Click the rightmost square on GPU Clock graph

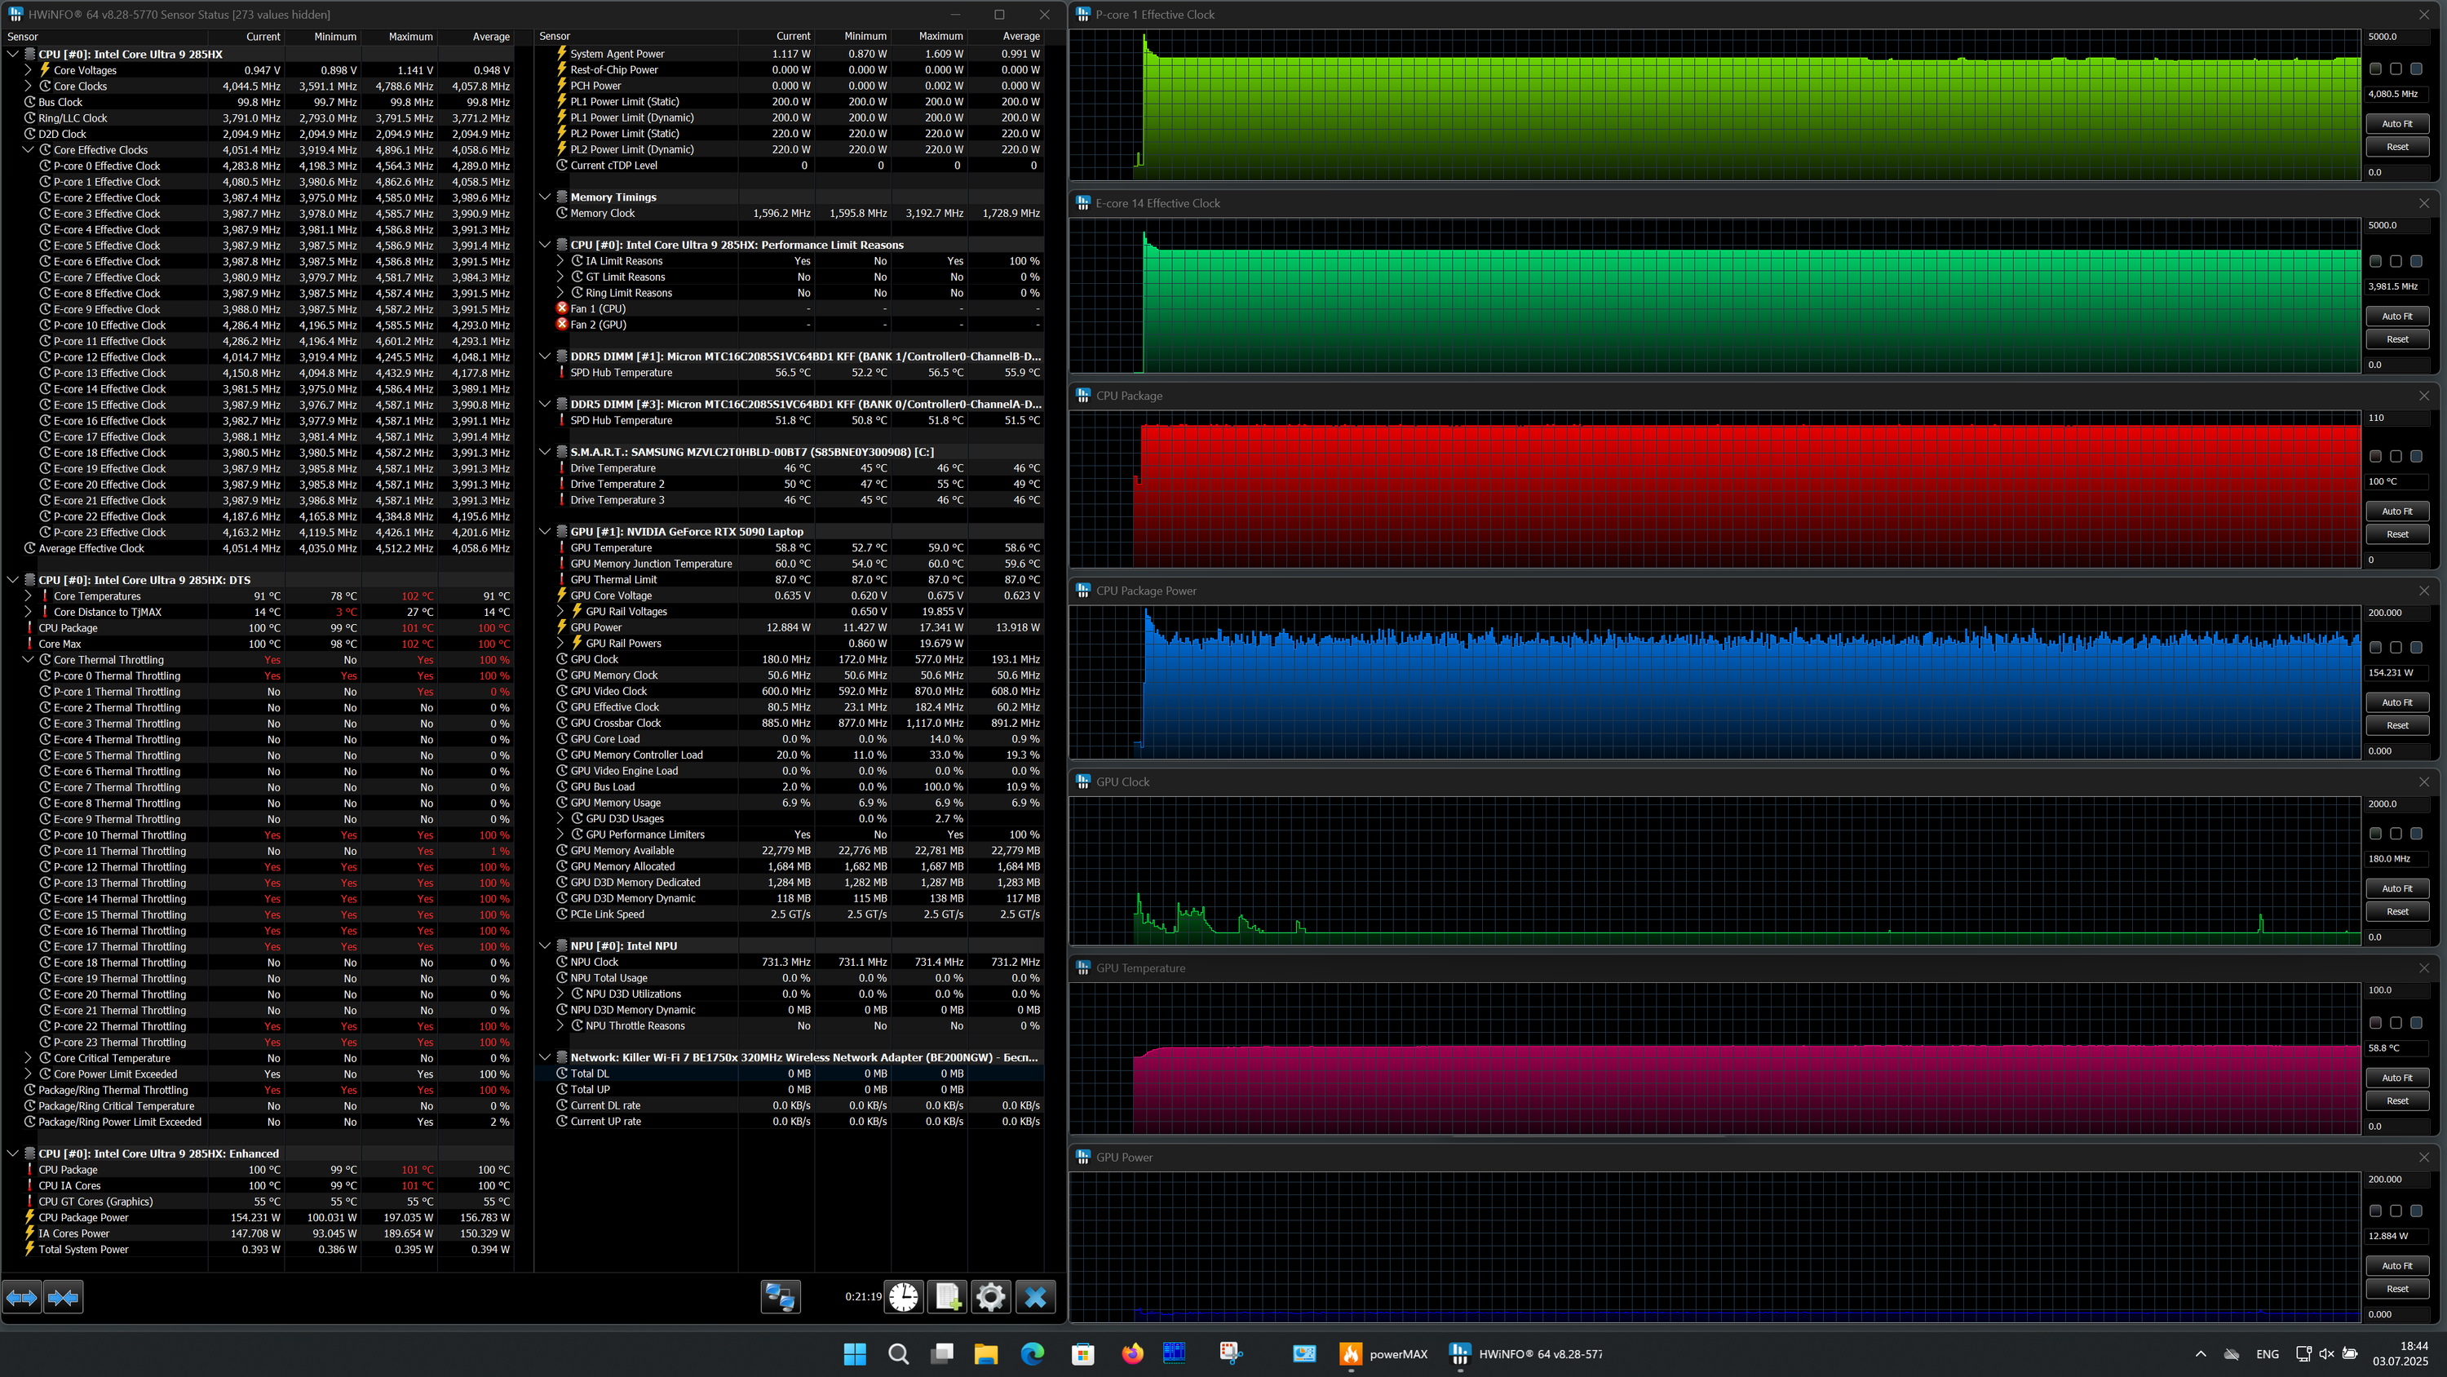tap(2416, 834)
